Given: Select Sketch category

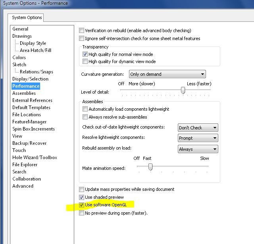Looking at the screenshot, I should point(19,65).
